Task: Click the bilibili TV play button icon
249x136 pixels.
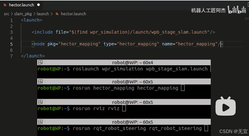Action: point(226,106)
